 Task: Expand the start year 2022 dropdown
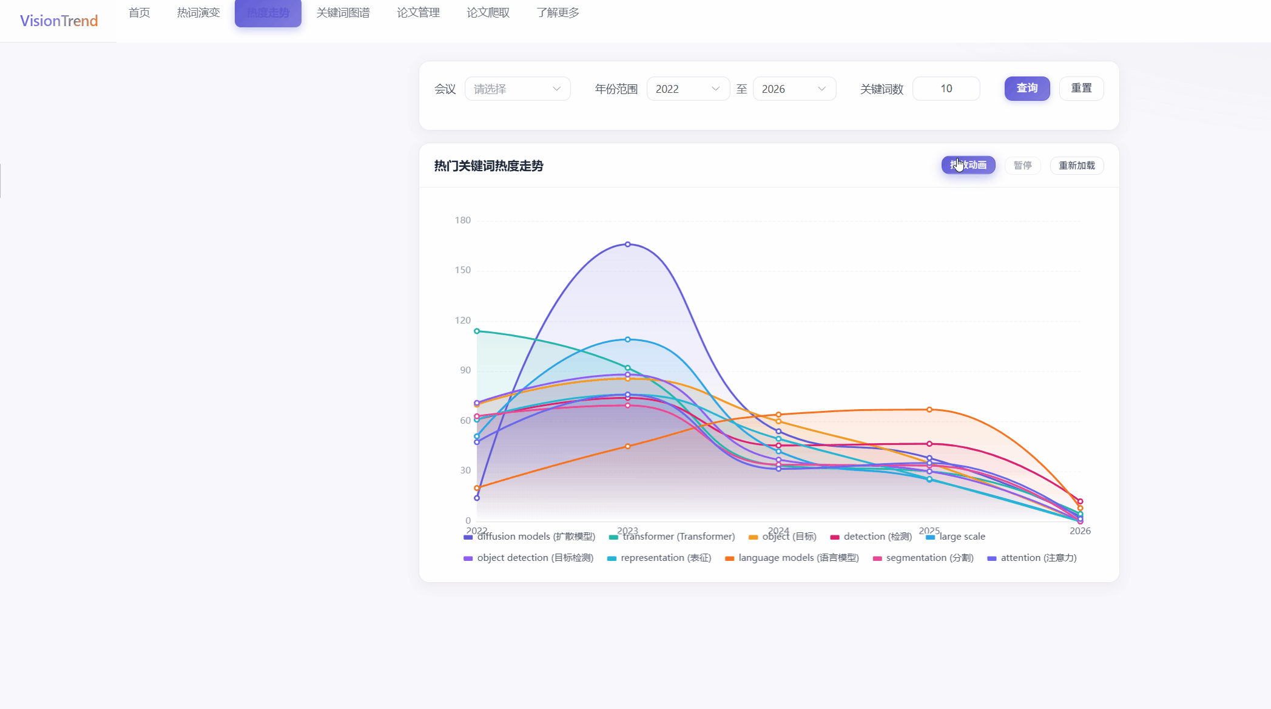tap(688, 89)
